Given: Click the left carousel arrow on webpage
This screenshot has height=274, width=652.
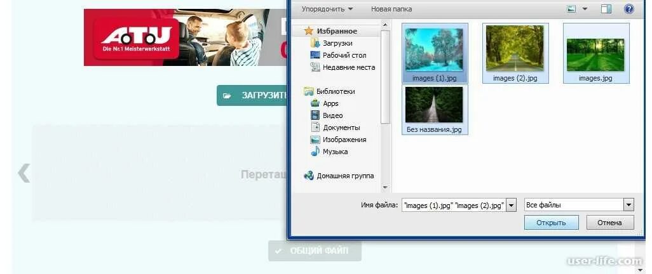Looking at the screenshot, I should [x=24, y=173].
